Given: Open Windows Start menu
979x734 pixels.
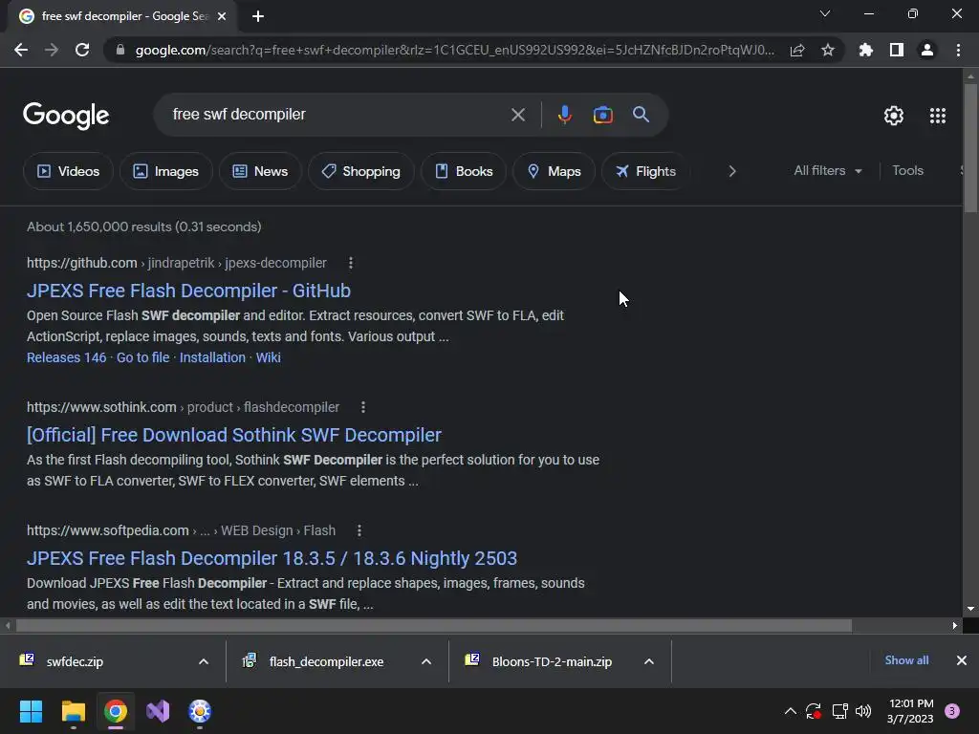Looking at the screenshot, I should (x=32, y=711).
